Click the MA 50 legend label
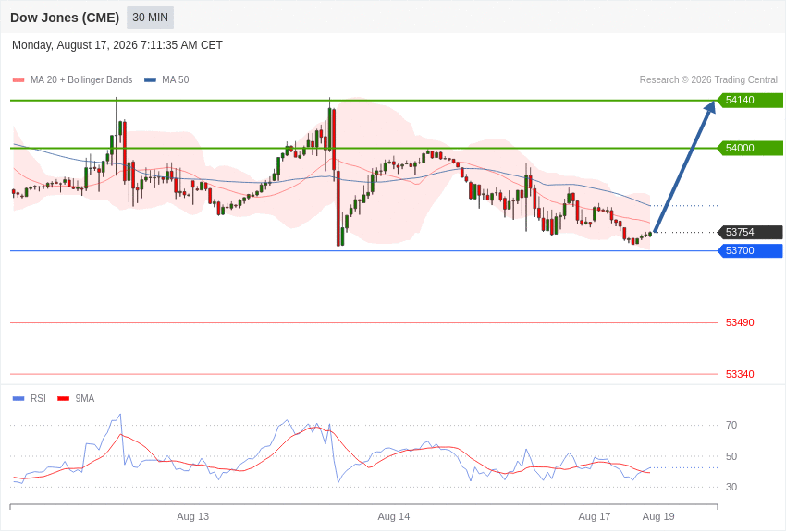 [176, 79]
